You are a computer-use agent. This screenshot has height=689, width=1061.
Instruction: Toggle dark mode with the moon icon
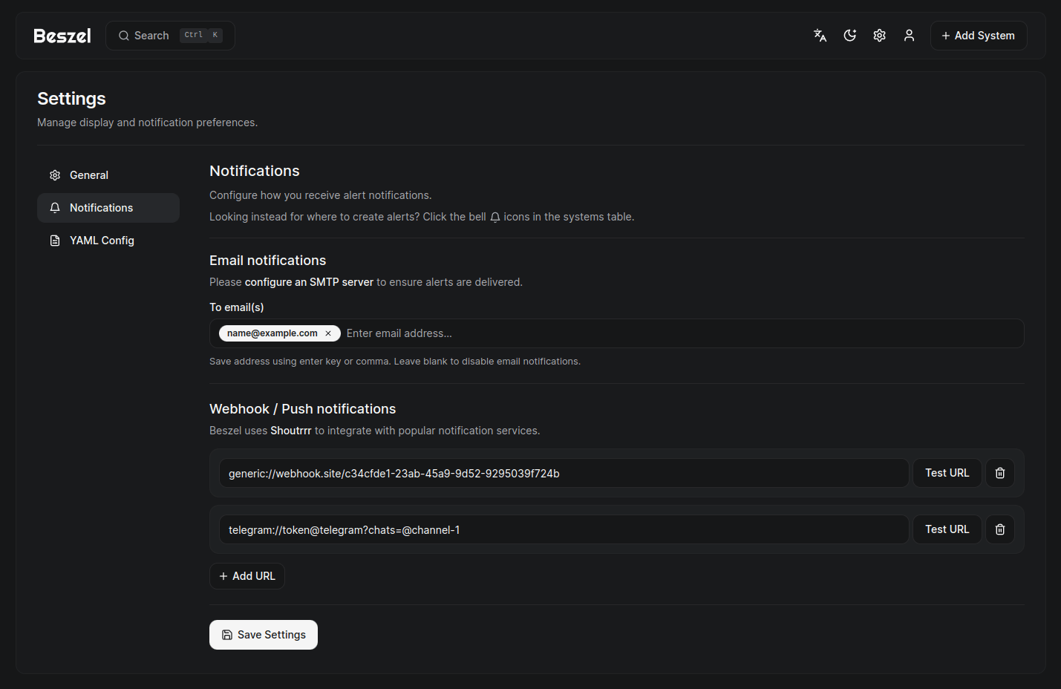(x=849, y=35)
